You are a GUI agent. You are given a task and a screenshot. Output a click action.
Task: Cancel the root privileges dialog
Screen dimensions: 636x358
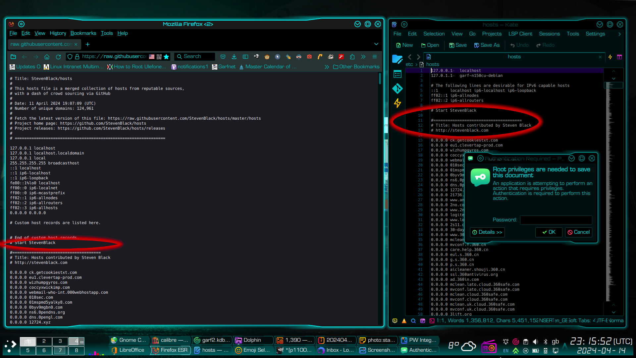[578, 232]
